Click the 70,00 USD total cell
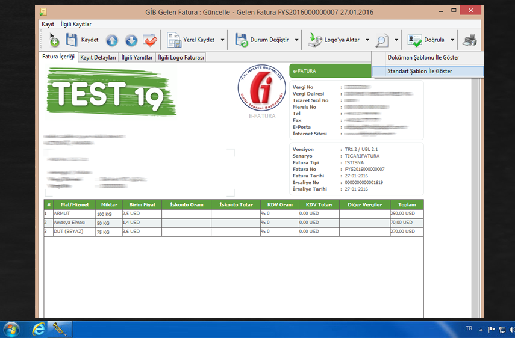This screenshot has width=515, height=338. (x=407, y=223)
